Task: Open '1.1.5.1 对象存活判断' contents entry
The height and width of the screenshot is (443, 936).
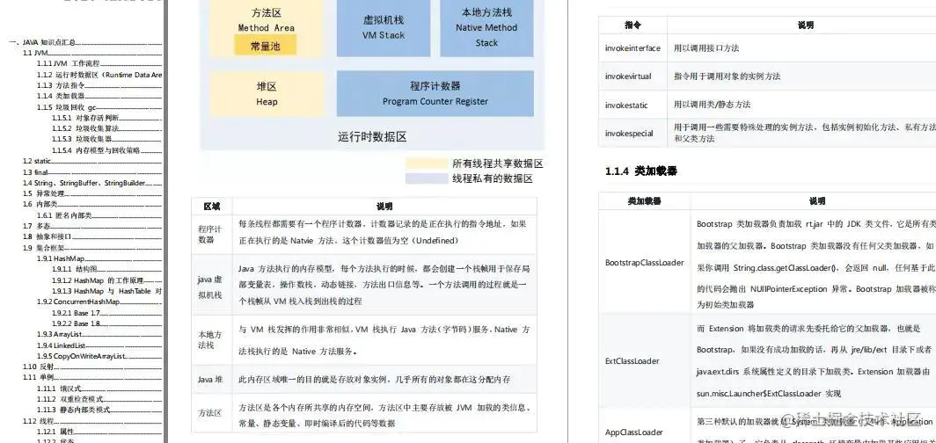Action: coord(106,118)
